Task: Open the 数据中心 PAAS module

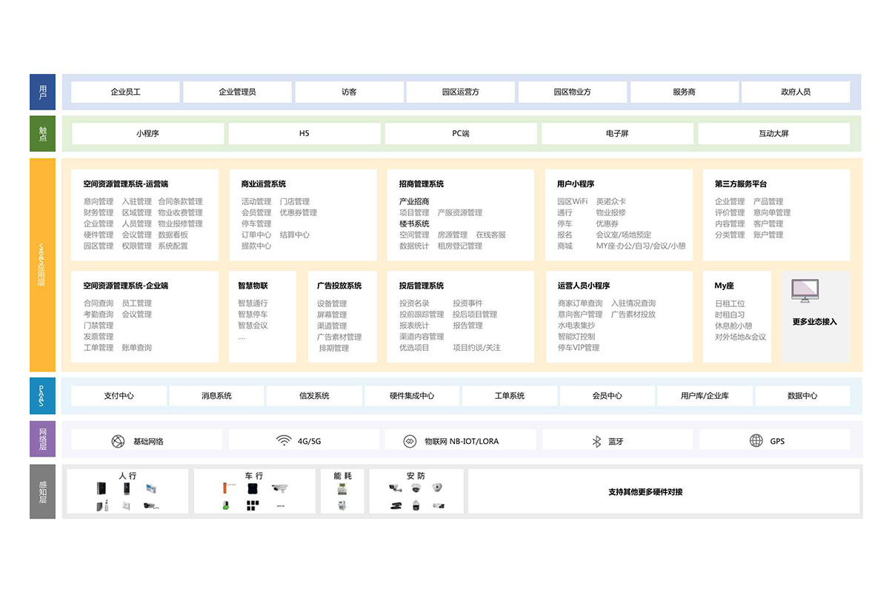Action: tap(802, 396)
